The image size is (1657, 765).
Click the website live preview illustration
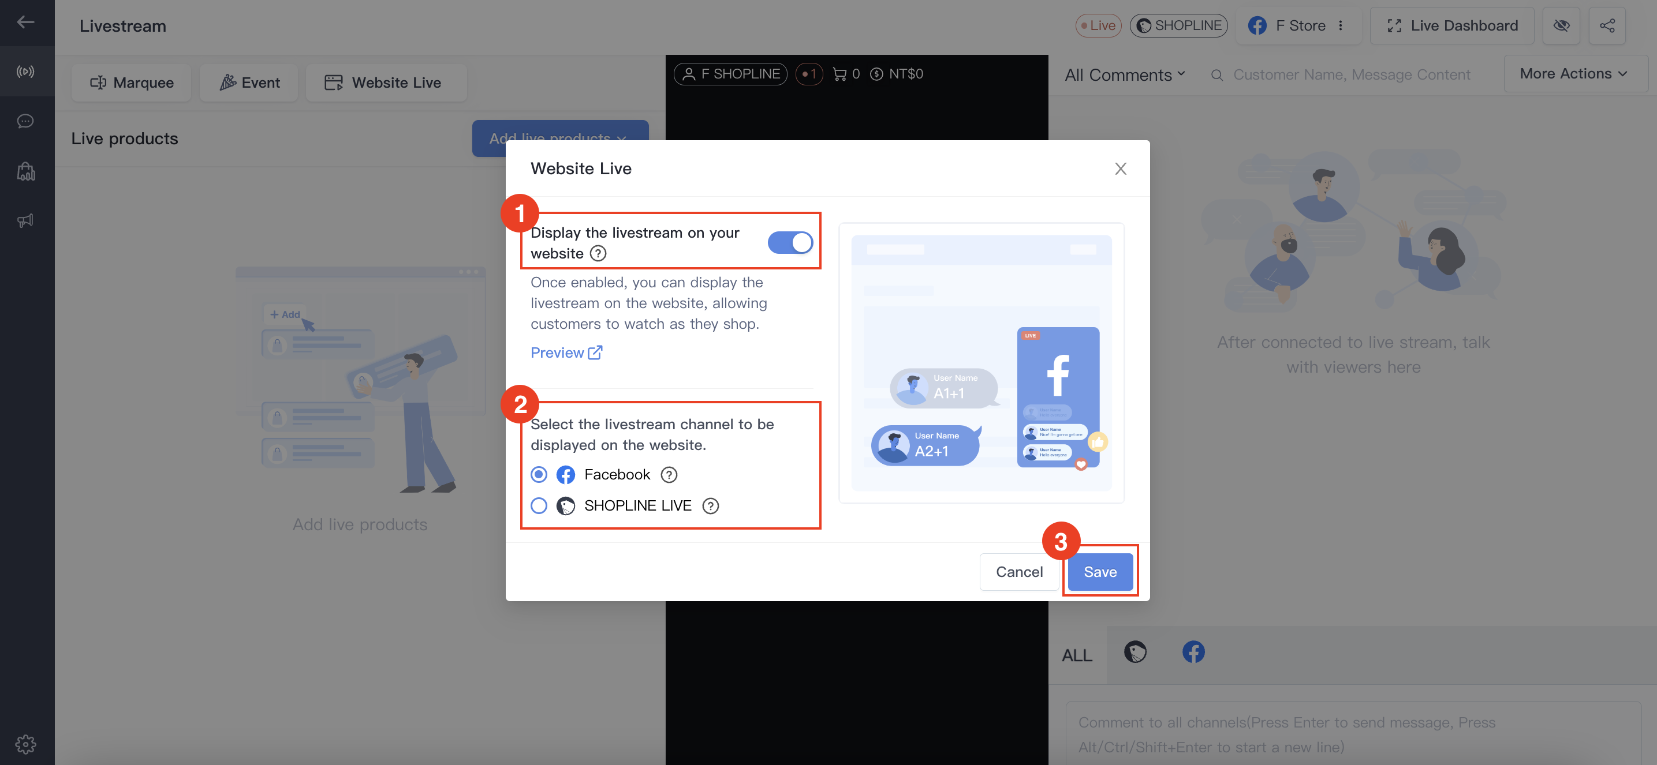[981, 362]
